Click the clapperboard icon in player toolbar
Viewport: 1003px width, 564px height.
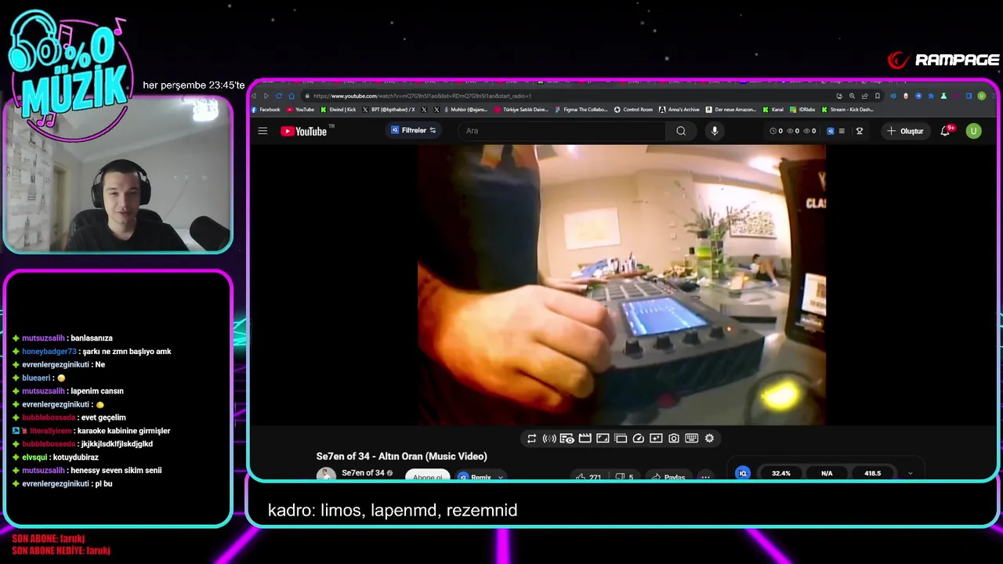click(x=585, y=439)
